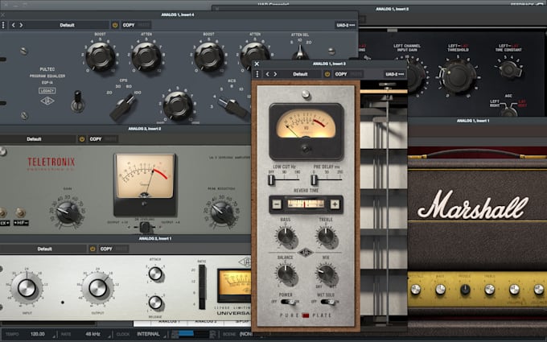Open the UAD-2 menu in the Pultec window

coord(346,25)
